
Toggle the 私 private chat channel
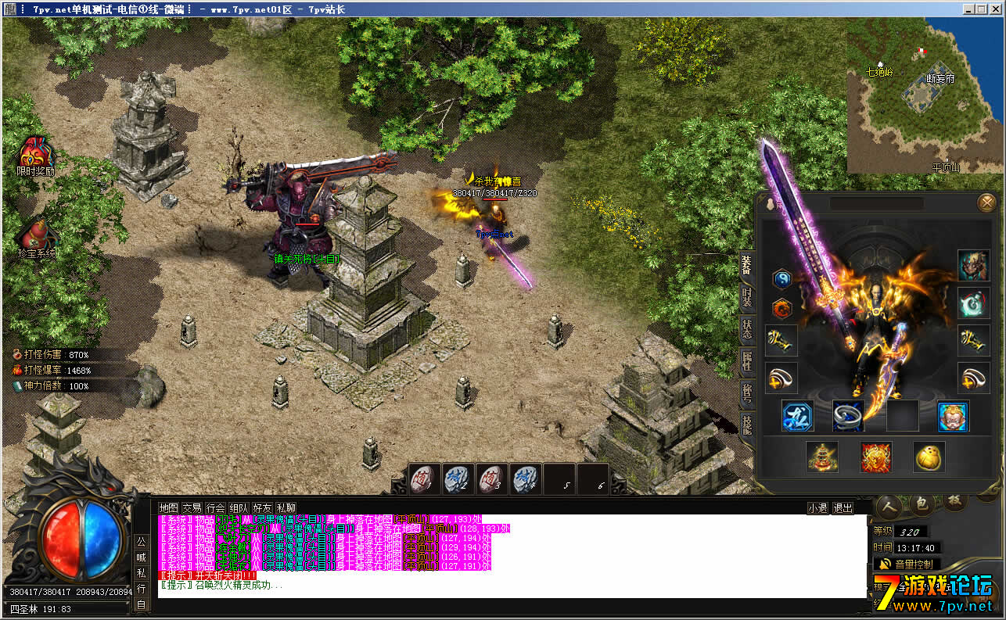tap(142, 572)
